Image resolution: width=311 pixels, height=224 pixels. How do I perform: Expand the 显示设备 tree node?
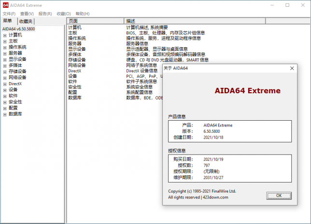[5, 60]
